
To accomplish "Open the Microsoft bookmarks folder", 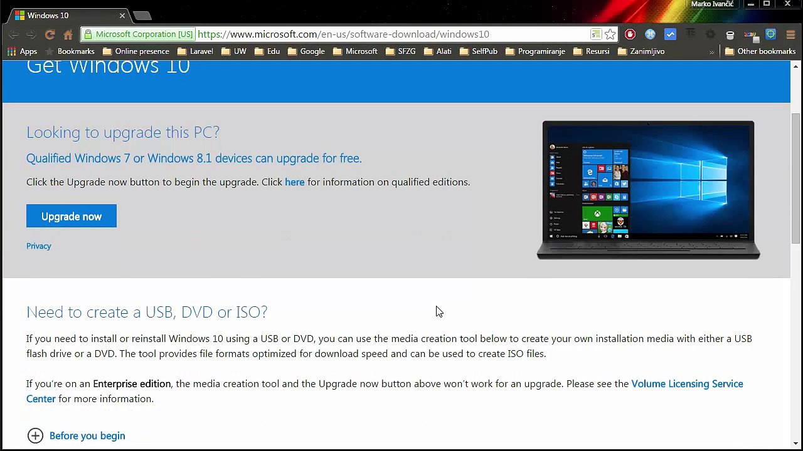I will (x=355, y=51).
